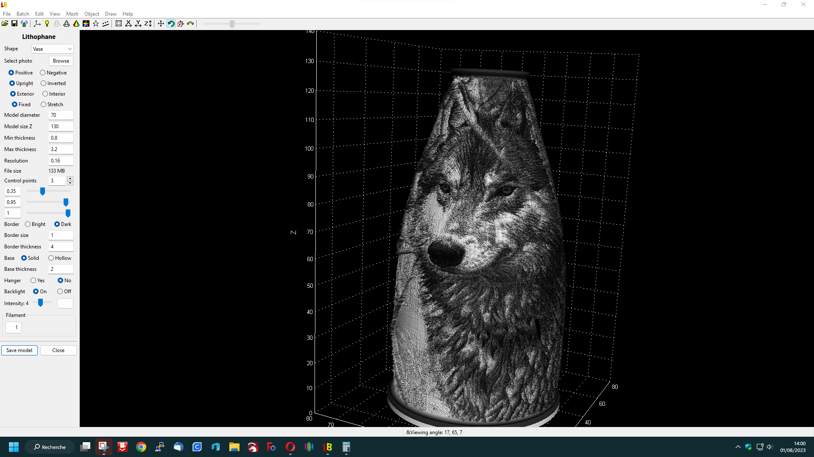
Task: Toggle the axes display icon
Action: pyautogui.click(x=37, y=24)
